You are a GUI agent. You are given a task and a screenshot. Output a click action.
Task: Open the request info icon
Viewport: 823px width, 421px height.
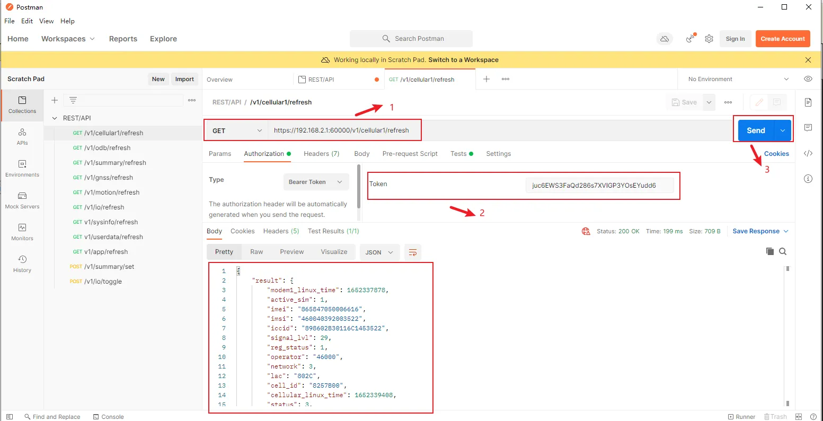click(x=808, y=179)
